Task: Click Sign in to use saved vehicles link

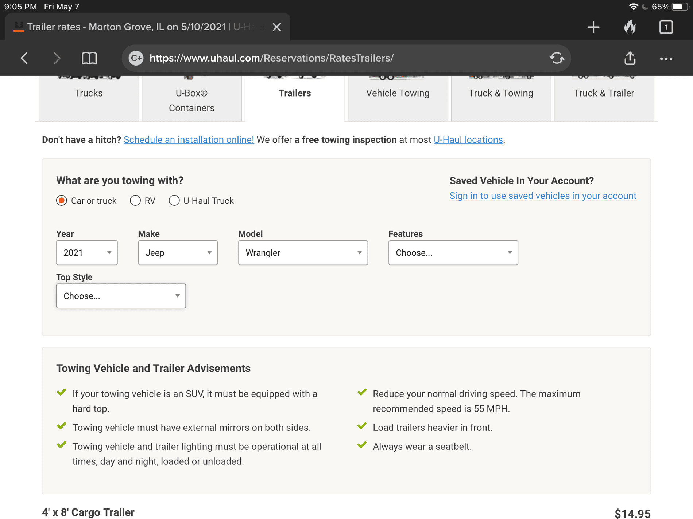Action: tap(543, 196)
